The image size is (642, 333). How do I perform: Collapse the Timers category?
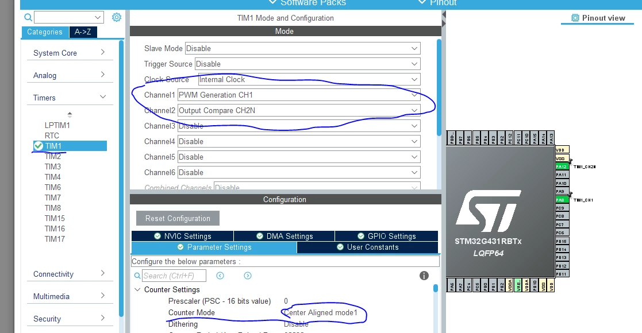[x=70, y=98]
